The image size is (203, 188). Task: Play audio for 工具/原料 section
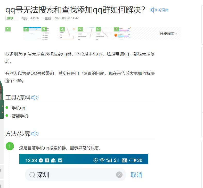[35, 98]
